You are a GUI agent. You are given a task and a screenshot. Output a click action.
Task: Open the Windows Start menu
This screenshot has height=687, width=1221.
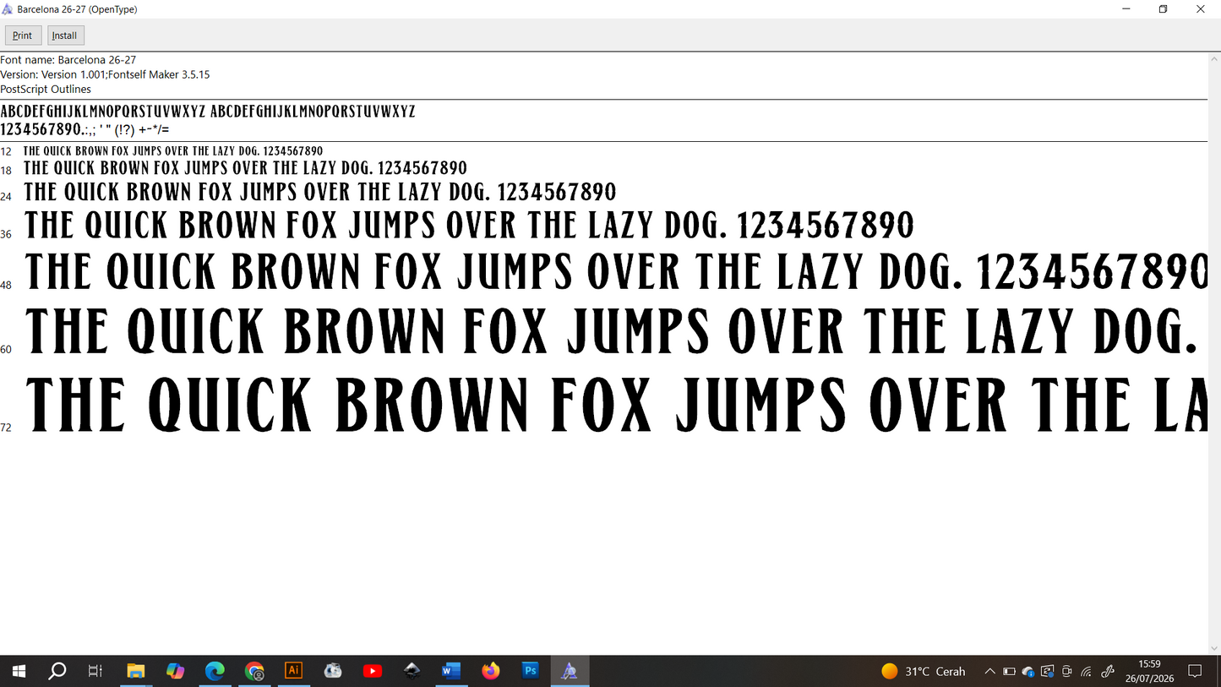click(19, 671)
